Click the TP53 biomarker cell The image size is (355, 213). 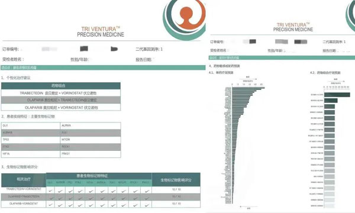pyautogui.click(x=31, y=140)
